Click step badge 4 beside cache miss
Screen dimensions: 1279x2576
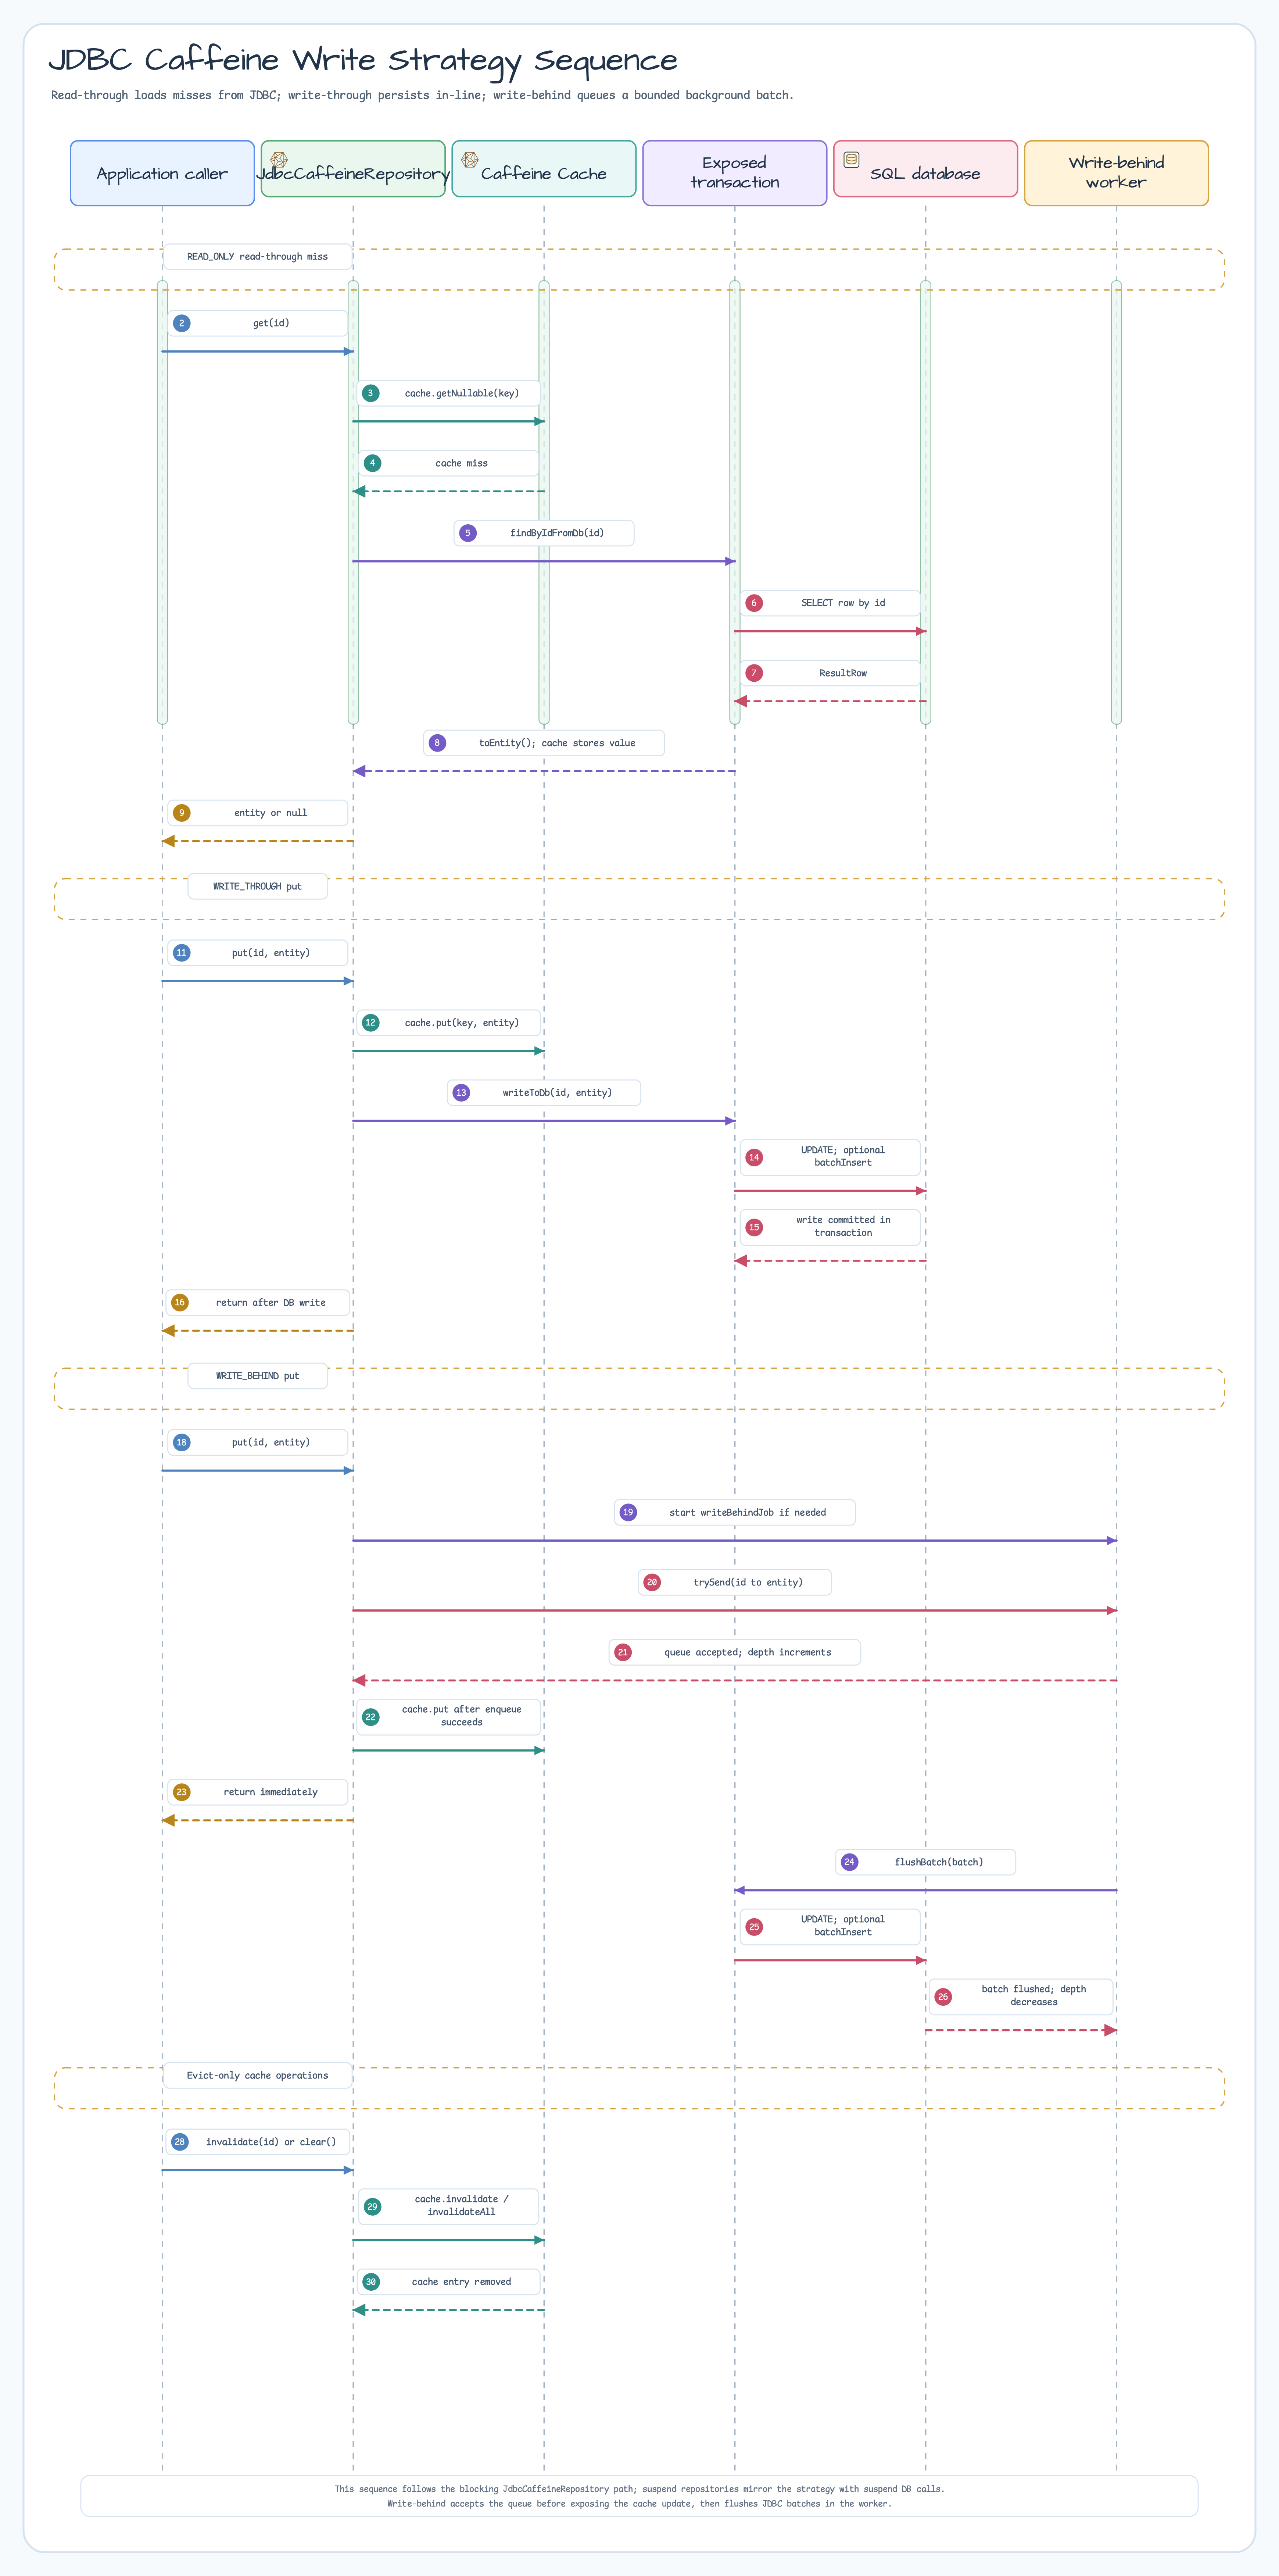(373, 463)
